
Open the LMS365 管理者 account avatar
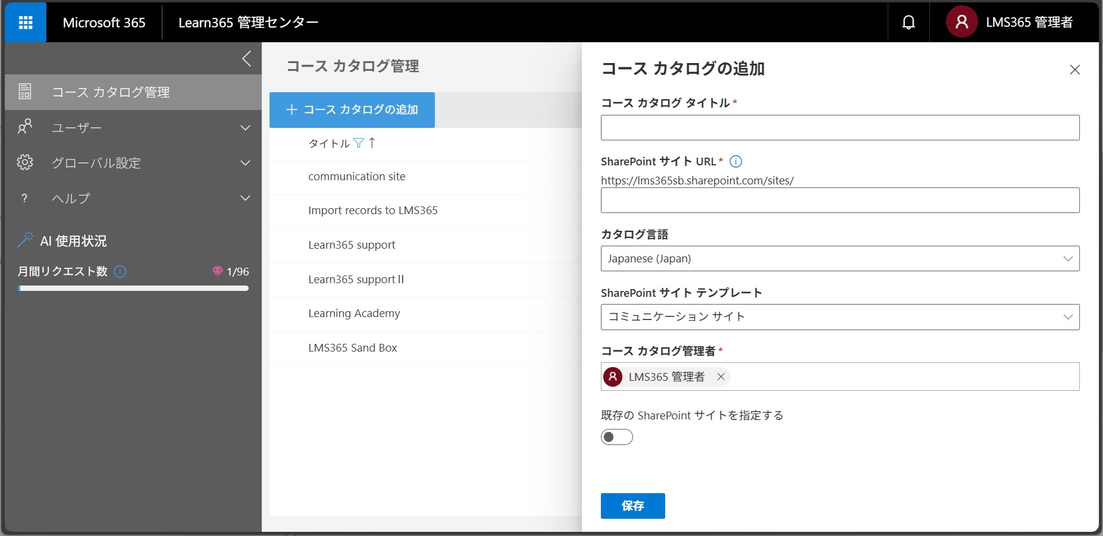click(961, 22)
